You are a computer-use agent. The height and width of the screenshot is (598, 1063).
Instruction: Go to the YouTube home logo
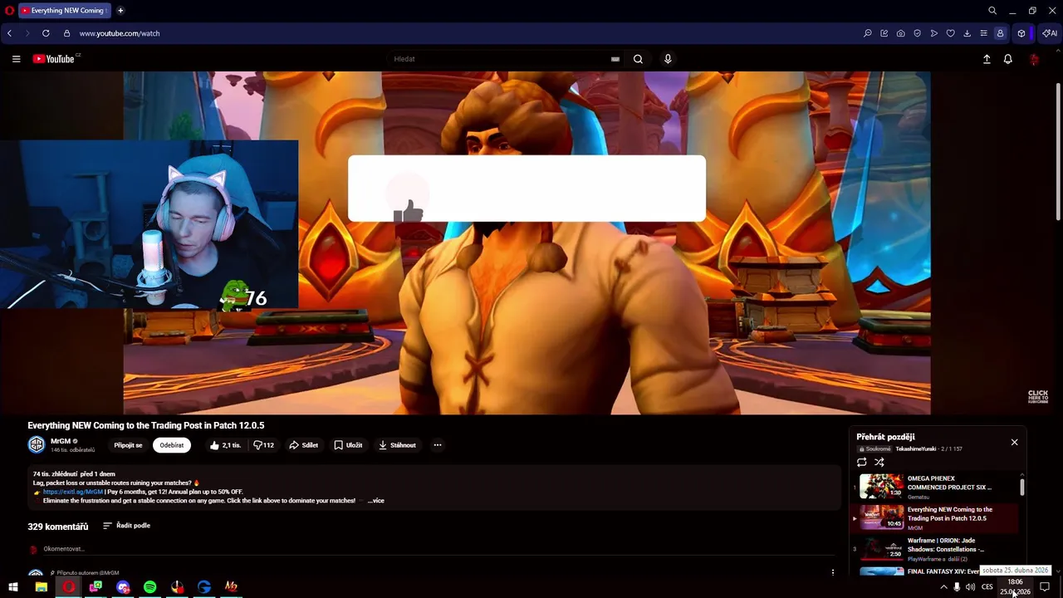click(x=54, y=59)
